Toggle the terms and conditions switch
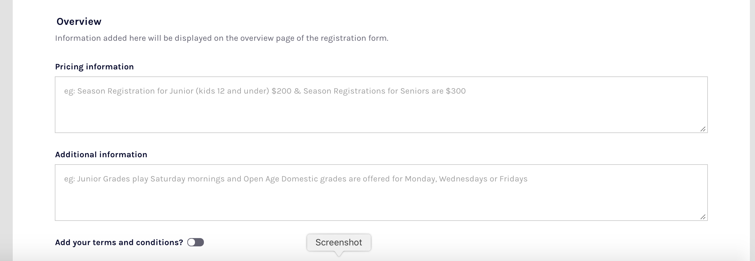755x261 pixels. [196, 243]
